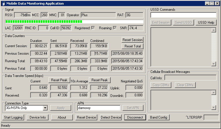Click the app icon in the title bar
The height and width of the screenshot is (129, 221).
pos(3,3)
